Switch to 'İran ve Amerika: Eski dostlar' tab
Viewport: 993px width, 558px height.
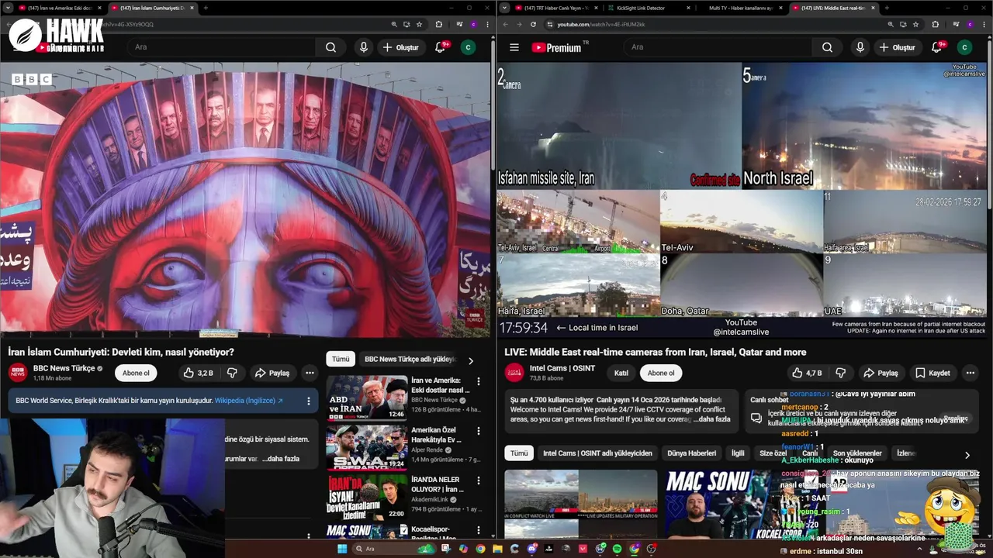point(59,8)
